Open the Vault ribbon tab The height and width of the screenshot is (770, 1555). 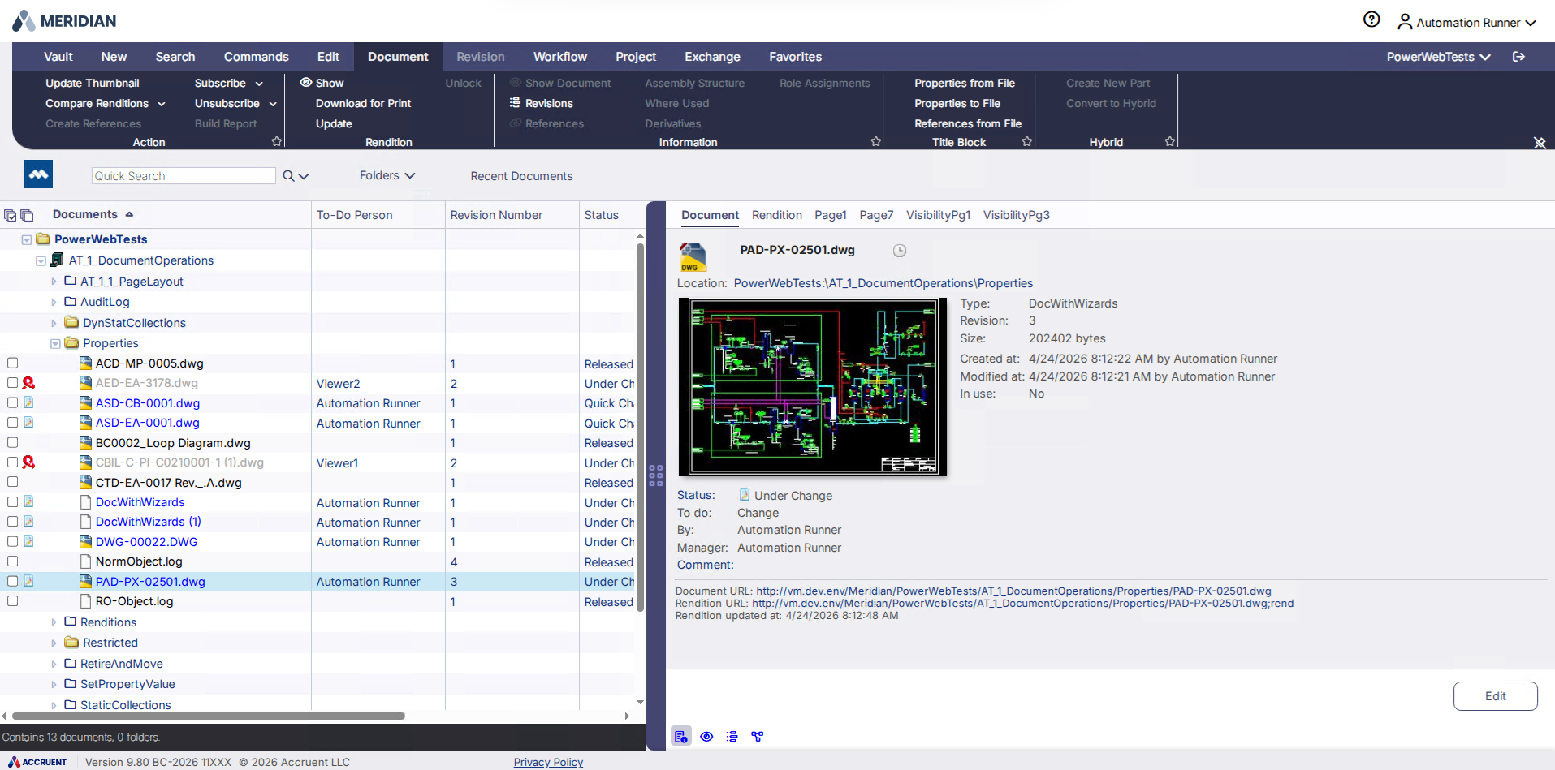[58, 57]
